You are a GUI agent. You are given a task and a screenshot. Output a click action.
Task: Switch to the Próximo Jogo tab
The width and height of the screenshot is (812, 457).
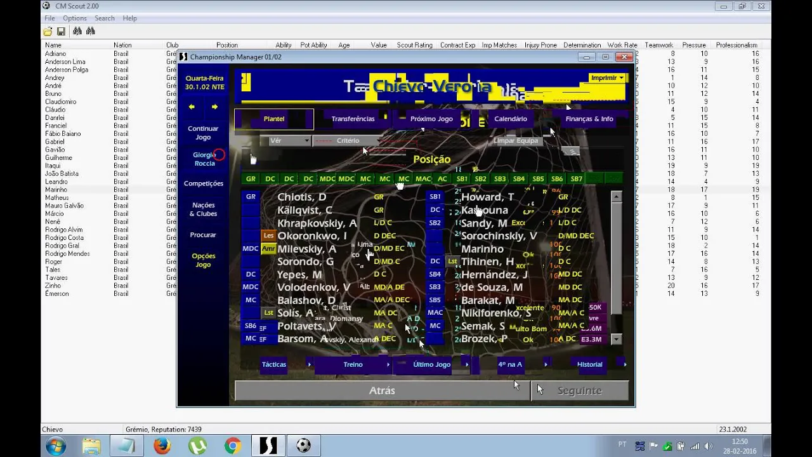[432, 119]
